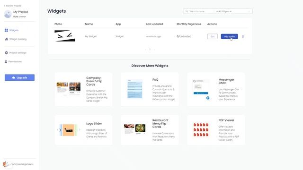Click the Project settings gear icon
The height and width of the screenshot is (170, 303).
pos(6,52)
